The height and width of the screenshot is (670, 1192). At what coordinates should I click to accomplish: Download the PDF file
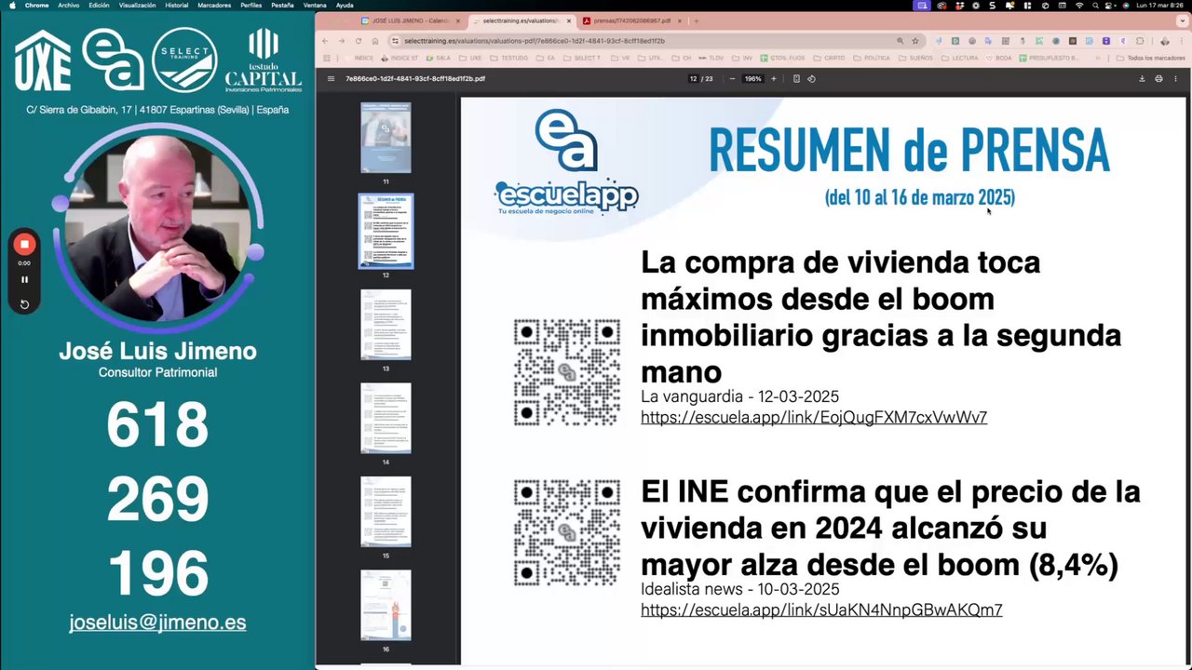[x=1142, y=79]
